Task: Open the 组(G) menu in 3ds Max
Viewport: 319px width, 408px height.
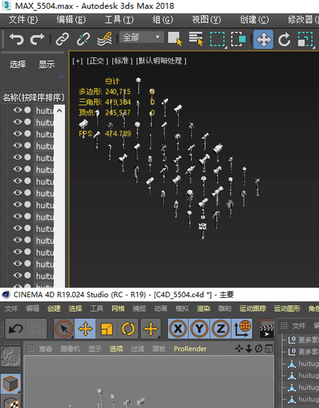Action: click(163, 20)
